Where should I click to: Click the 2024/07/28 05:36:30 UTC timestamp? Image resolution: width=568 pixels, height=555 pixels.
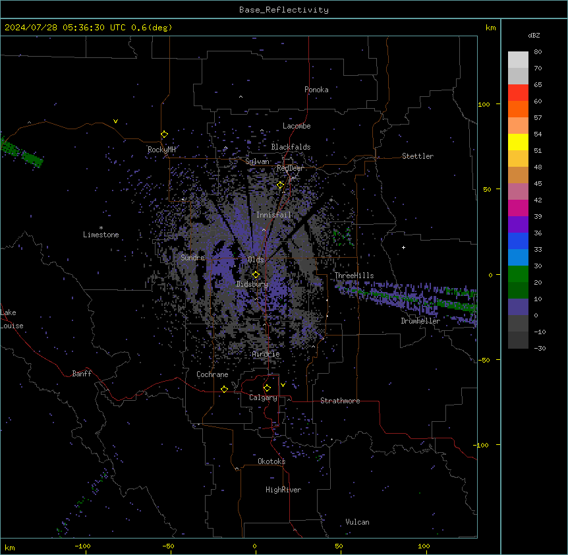(65, 28)
